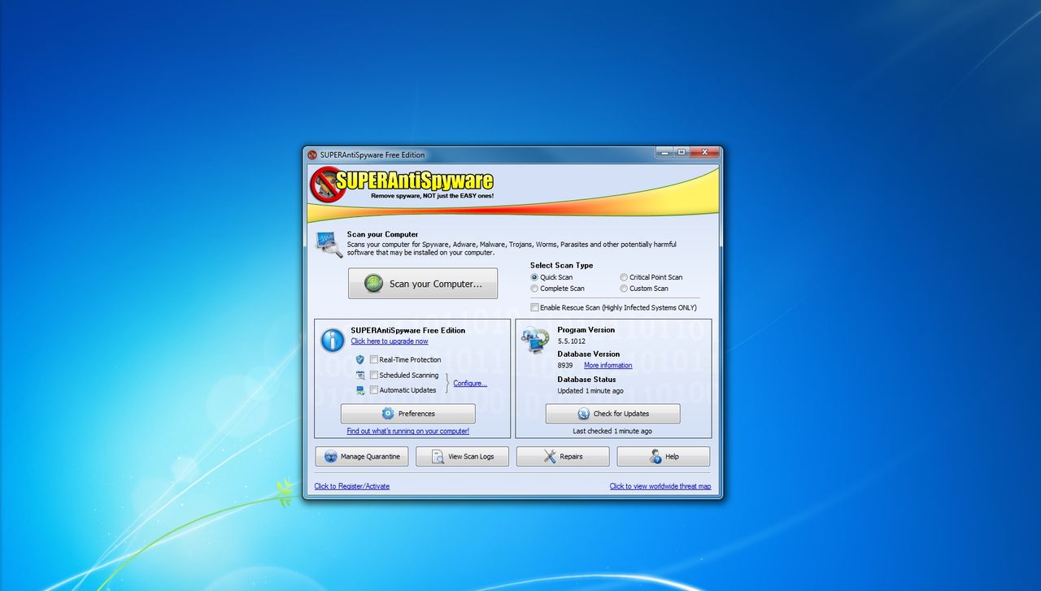The height and width of the screenshot is (591, 1041).
Task: Click the SUPERAntiSpyware logo in the banner
Action: [x=403, y=185]
